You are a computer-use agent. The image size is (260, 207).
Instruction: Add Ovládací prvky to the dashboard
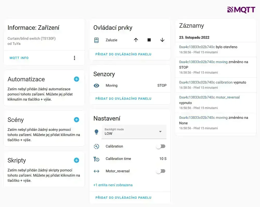tap(123, 54)
